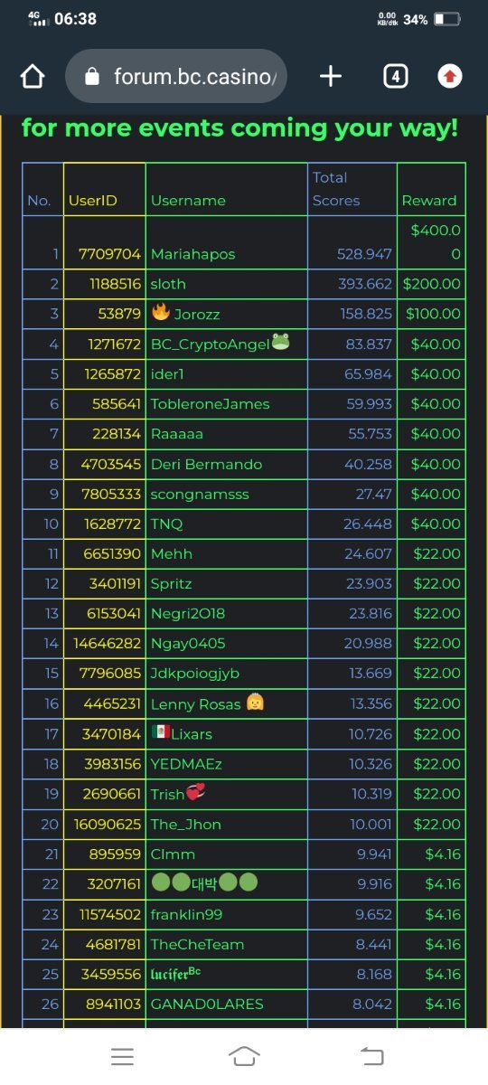Image resolution: width=488 pixels, height=1085 pixels.
Task: Open a new tab with plus icon
Action: (x=331, y=77)
